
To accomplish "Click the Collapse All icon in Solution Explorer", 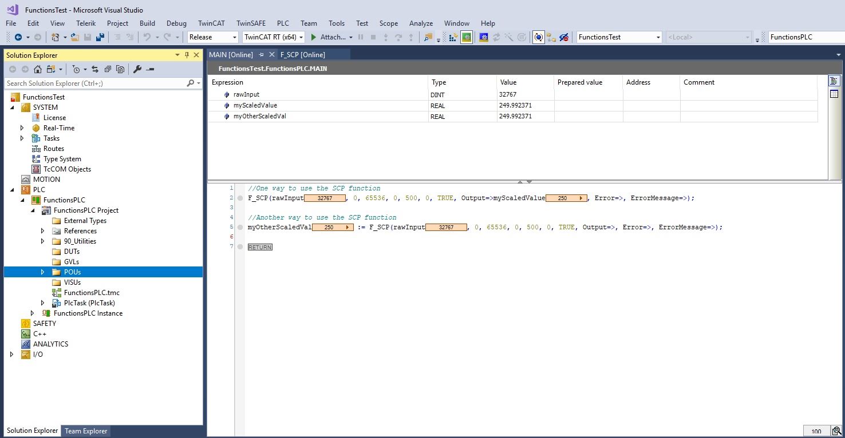I will click(x=108, y=69).
